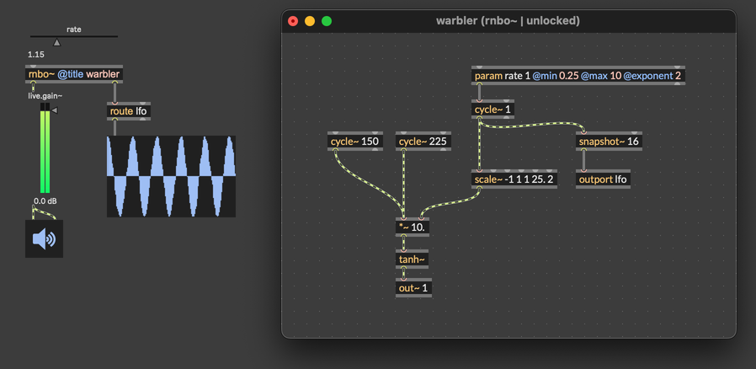Click the speaker audio output icon
The image size is (756, 369).
[x=44, y=239]
